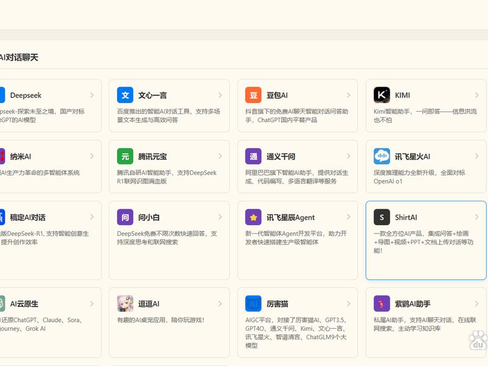Open the 厉害猫 title link
This screenshot has height=366, width=488.
tap(278, 304)
